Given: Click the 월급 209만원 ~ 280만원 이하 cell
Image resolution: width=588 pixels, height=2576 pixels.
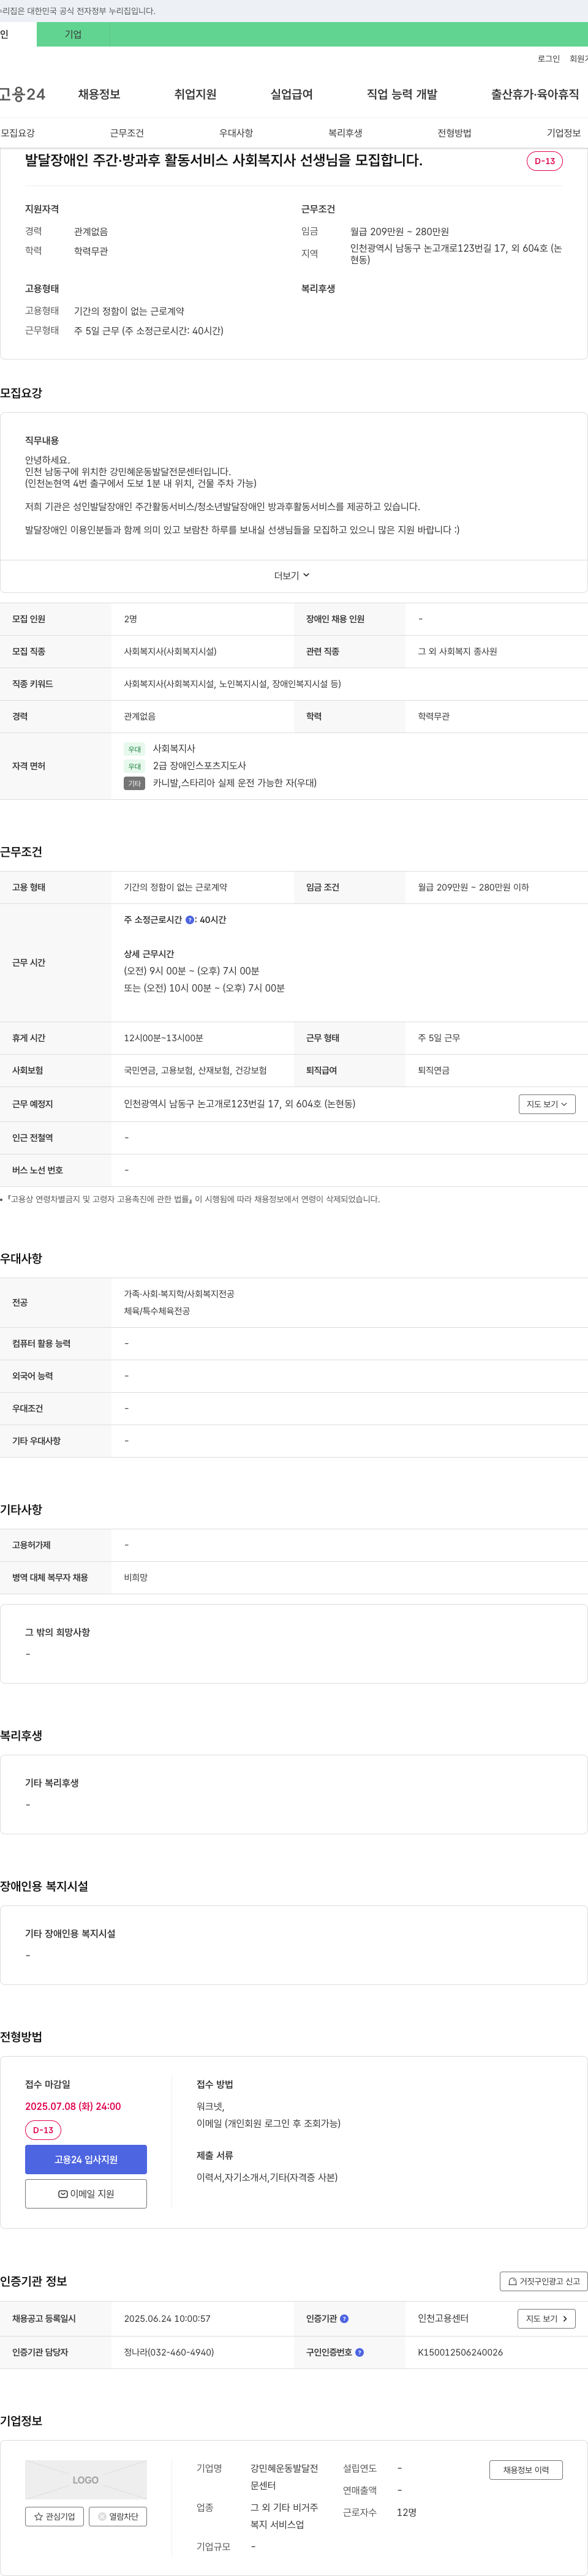Looking at the screenshot, I should coord(473,887).
